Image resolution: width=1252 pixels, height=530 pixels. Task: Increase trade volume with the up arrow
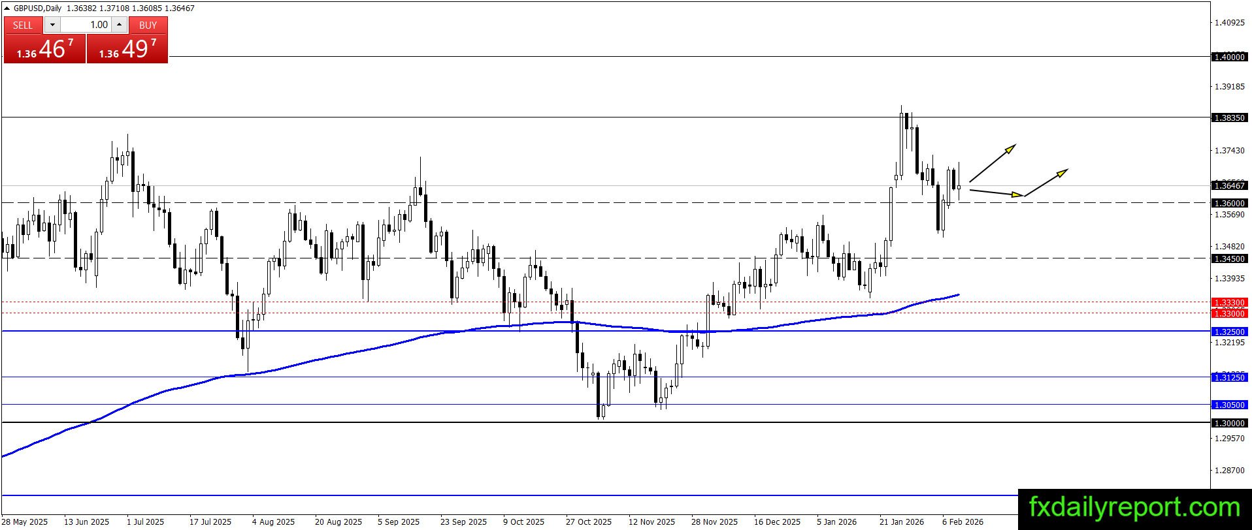(x=119, y=25)
